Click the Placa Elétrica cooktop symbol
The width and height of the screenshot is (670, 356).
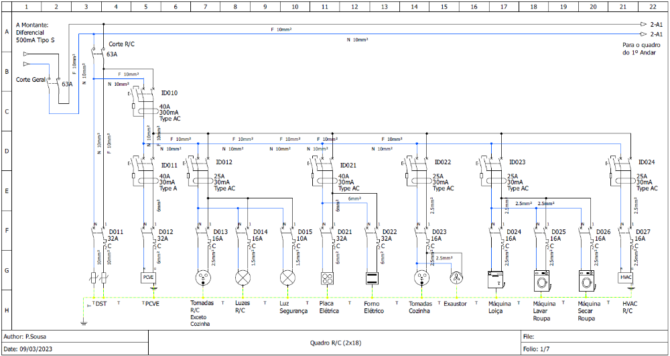(327, 278)
